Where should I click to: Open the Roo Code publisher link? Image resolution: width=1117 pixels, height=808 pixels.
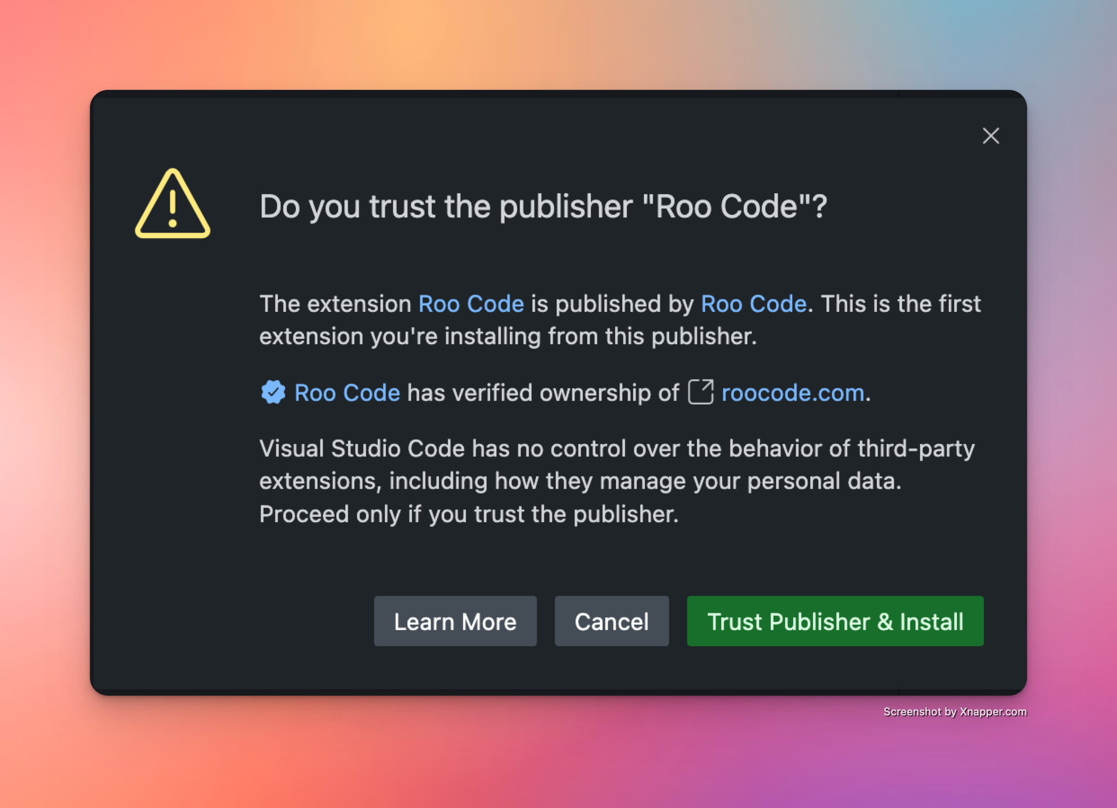753,304
